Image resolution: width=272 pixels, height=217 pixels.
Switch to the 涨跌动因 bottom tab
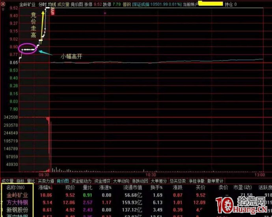pyautogui.click(x=140, y=181)
